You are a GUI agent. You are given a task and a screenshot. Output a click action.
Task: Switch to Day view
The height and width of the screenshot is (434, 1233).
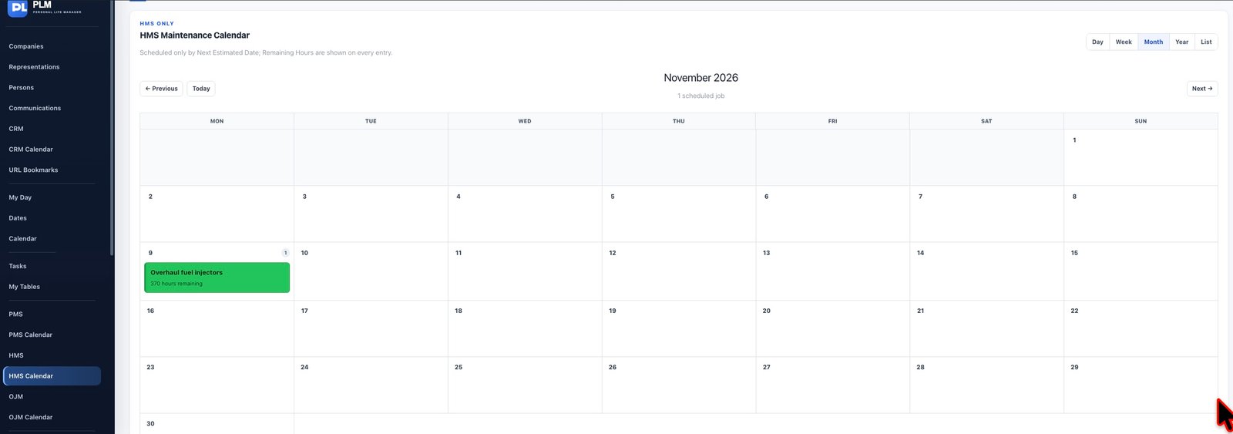[1097, 42]
